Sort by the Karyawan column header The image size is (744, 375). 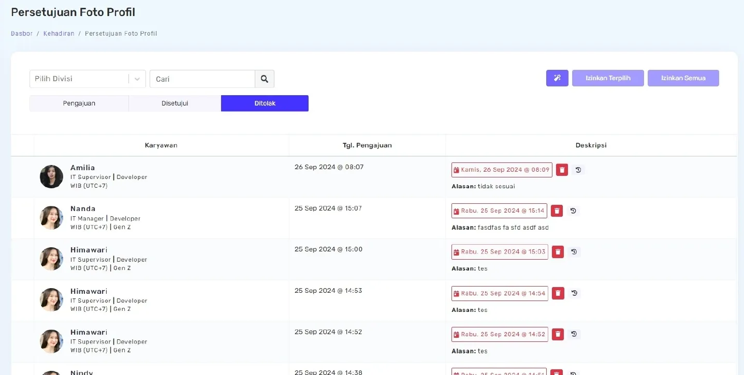[x=161, y=145]
